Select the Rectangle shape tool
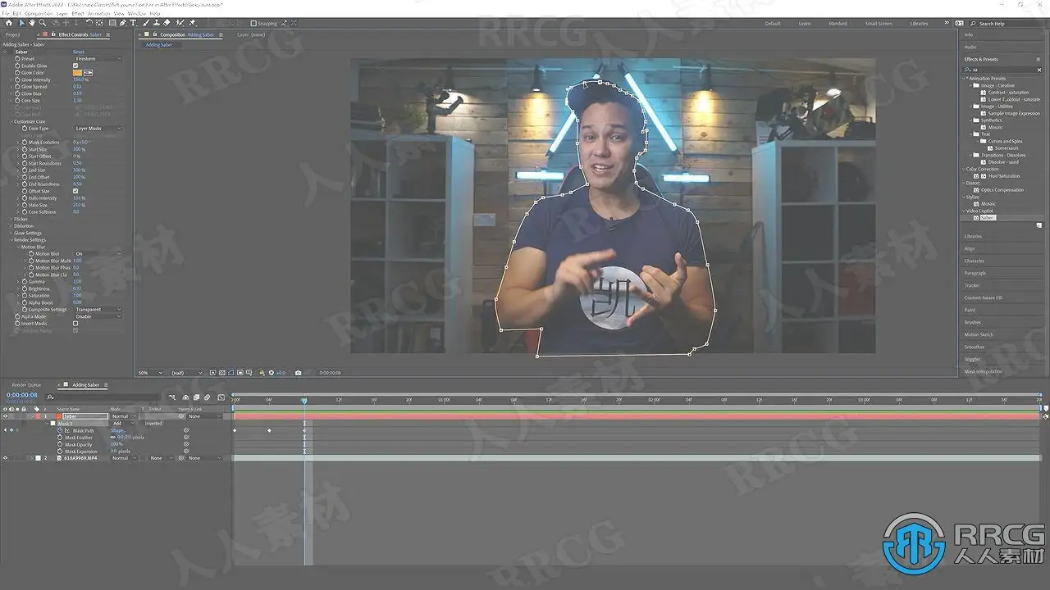1050x590 pixels. click(112, 23)
